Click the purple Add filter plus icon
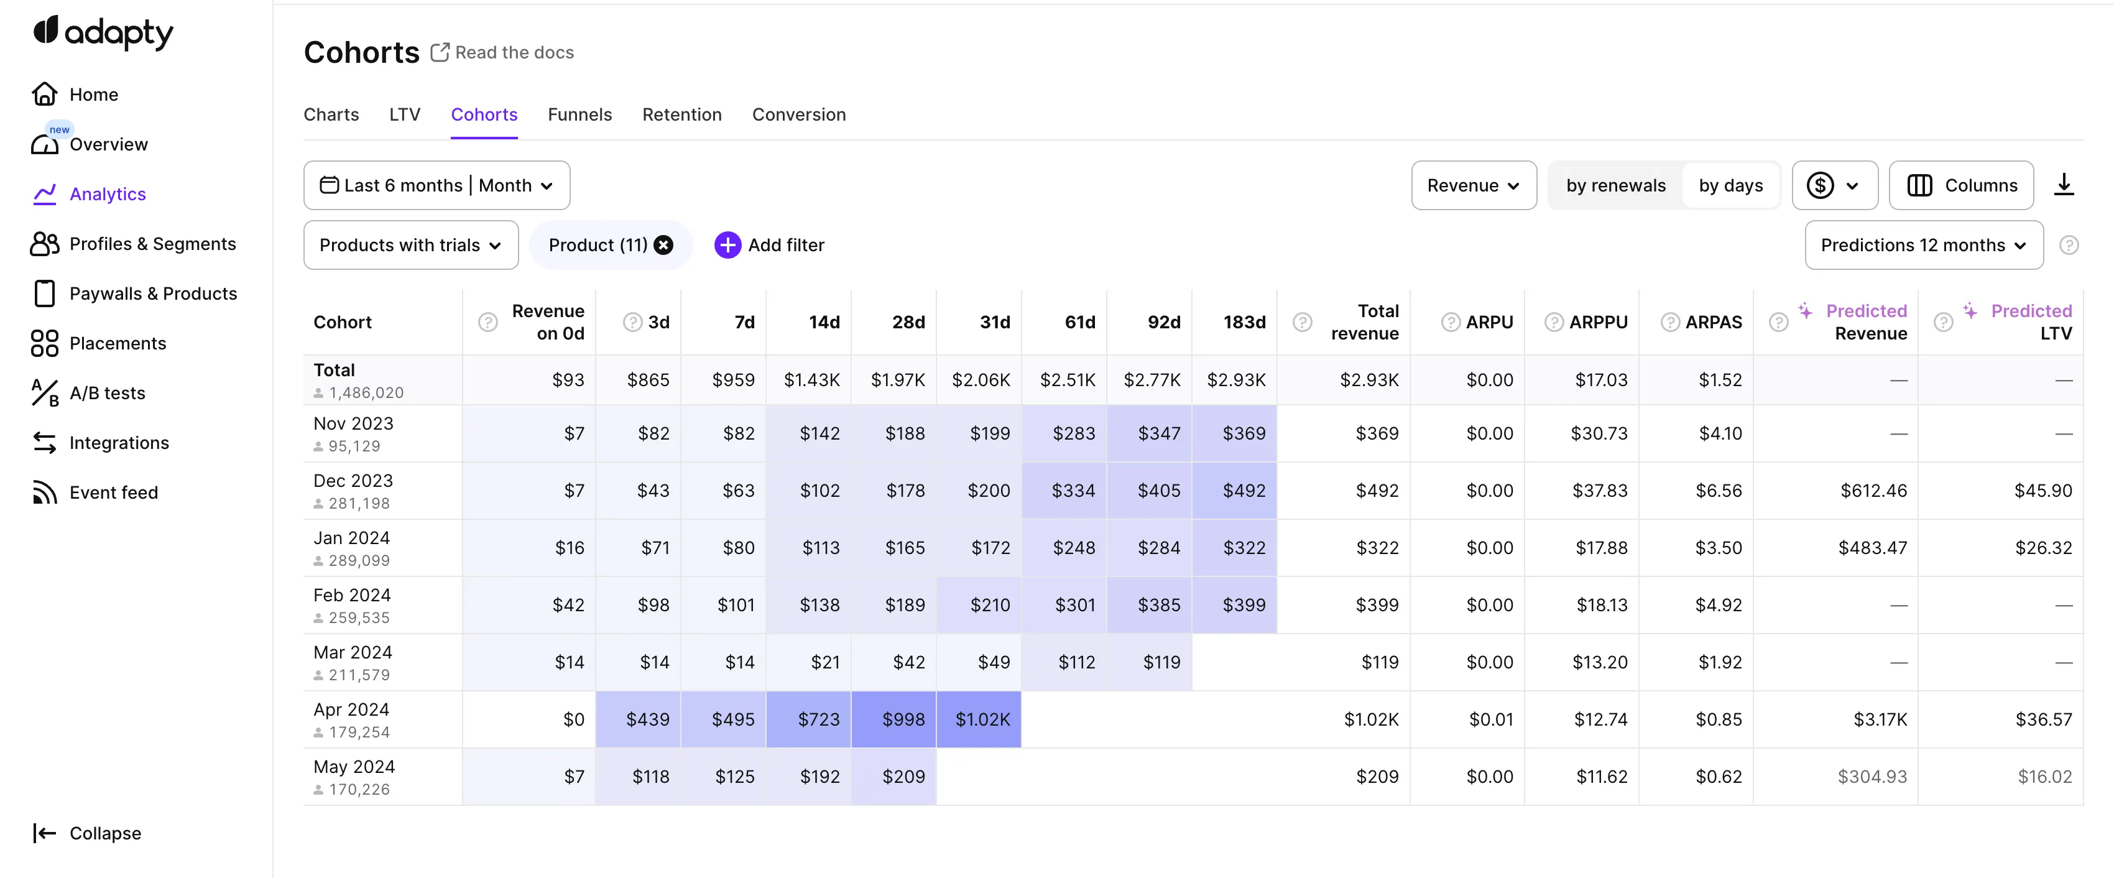Viewport: 2114px width, 878px height. coord(727,244)
